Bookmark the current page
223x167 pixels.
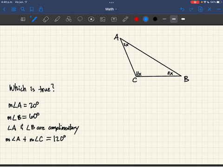tap(32, 9)
